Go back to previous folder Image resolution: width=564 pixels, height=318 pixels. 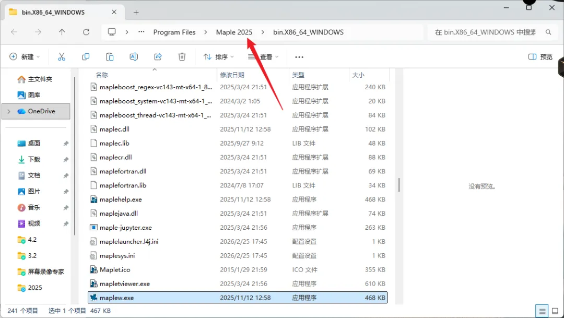[x=14, y=32]
